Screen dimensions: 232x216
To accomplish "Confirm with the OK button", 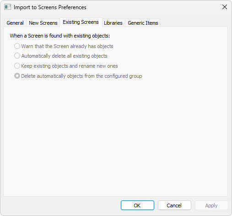I will [x=137, y=205].
